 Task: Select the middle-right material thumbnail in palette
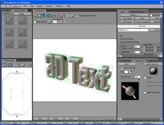coord(23,32)
